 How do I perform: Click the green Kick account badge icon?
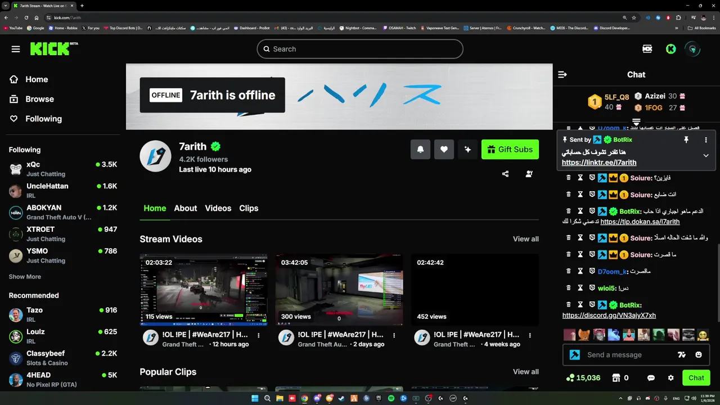670,49
